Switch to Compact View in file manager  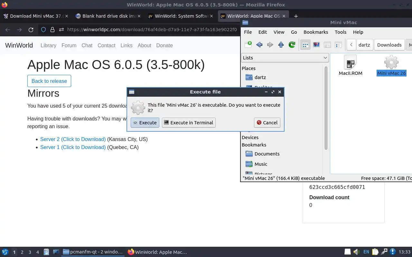pos(327,45)
